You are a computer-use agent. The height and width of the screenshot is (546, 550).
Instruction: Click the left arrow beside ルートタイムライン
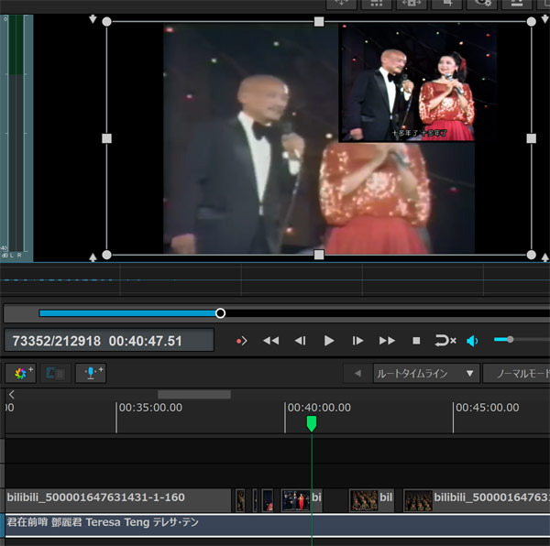pyautogui.click(x=357, y=374)
